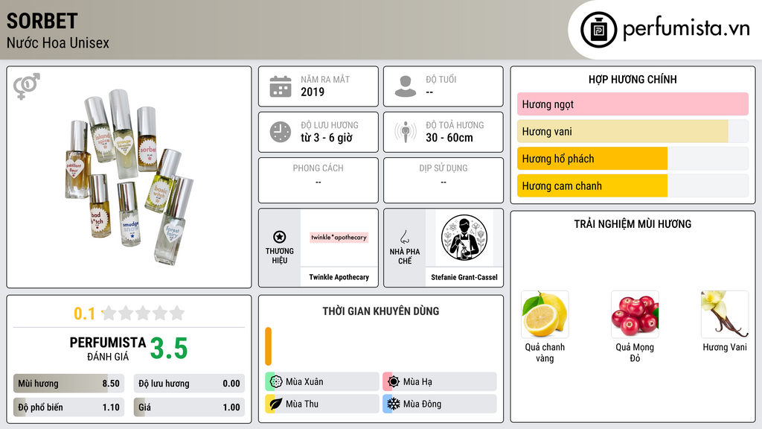The width and height of the screenshot is (762, 429).
Task: Click the snowflake icon for Mùa Đông
Action: tap(394, 404)
